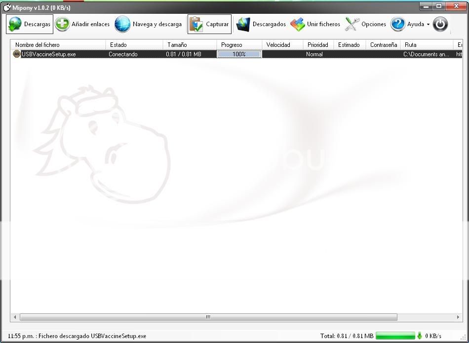Click the Total: 0.81 / 0.81 MB text
The width and height of the screenshot is (469, 343).
[347, 336]
